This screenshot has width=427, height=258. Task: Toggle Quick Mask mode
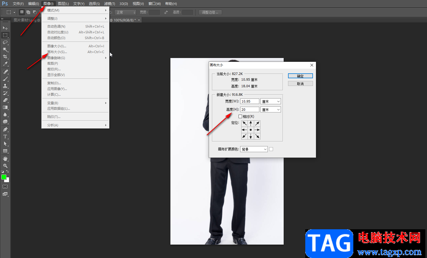(5, 187)
